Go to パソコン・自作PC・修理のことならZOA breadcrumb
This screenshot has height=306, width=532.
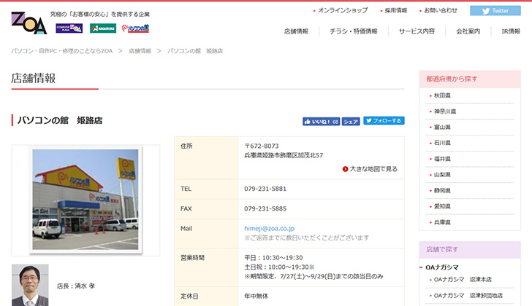pos(61,51)
